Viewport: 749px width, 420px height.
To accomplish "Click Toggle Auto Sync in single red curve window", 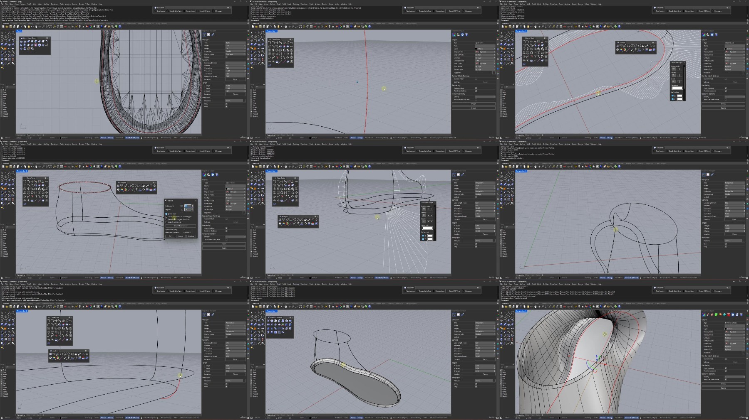I will [x=424, y=11].
